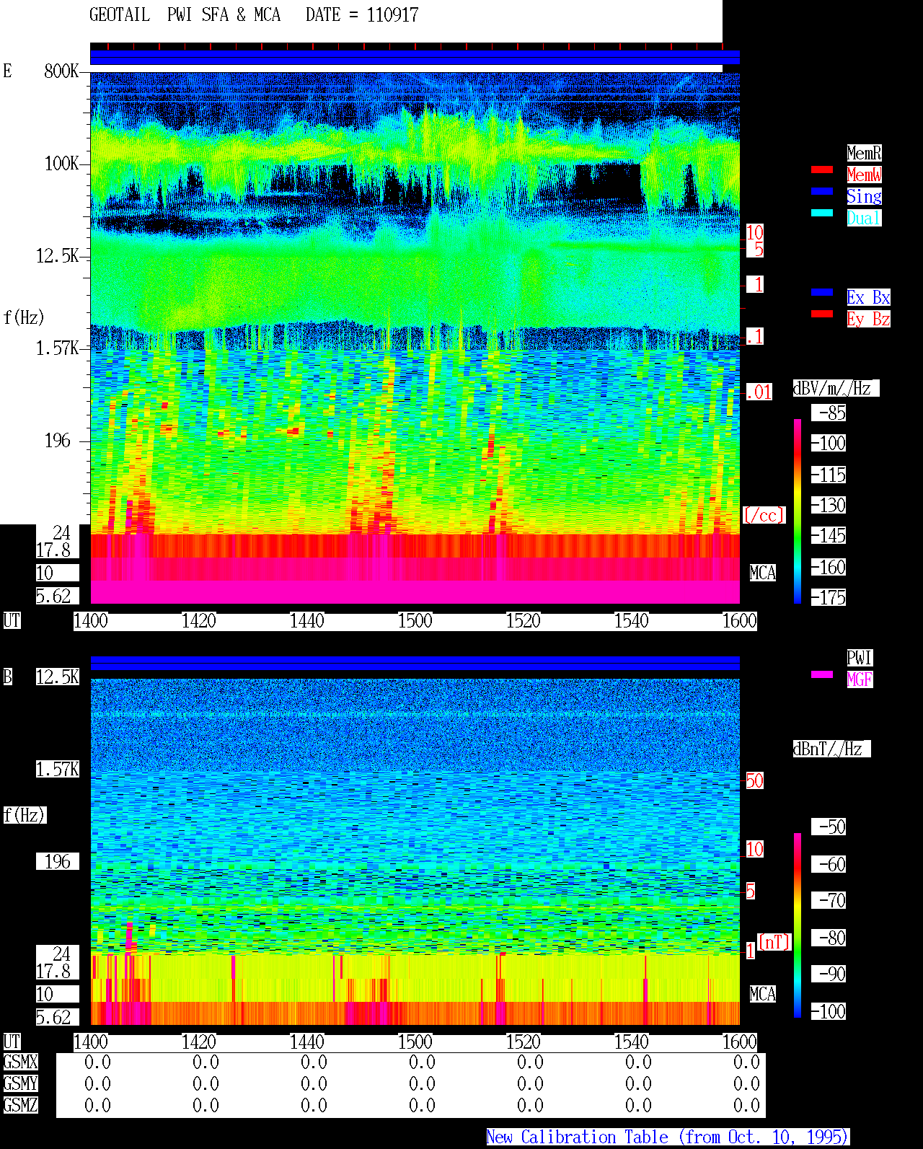
Task: Click the New Calibration Table link
Action: [668, 1137]
